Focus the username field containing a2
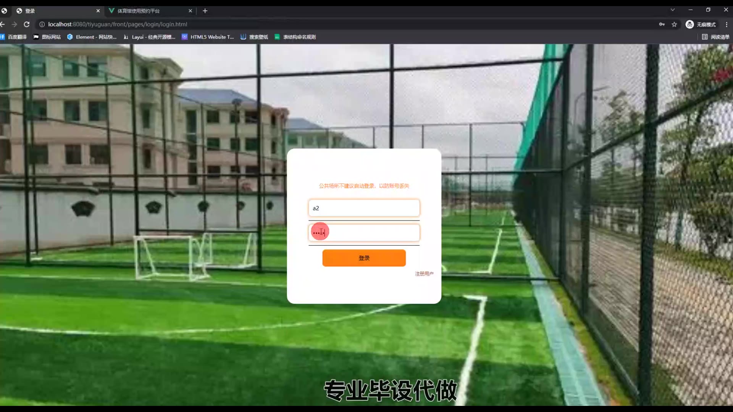 pyautogui.click(x=363, y=208)
